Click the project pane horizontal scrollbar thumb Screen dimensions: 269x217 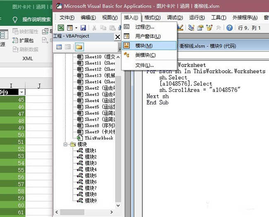[72, 212]
